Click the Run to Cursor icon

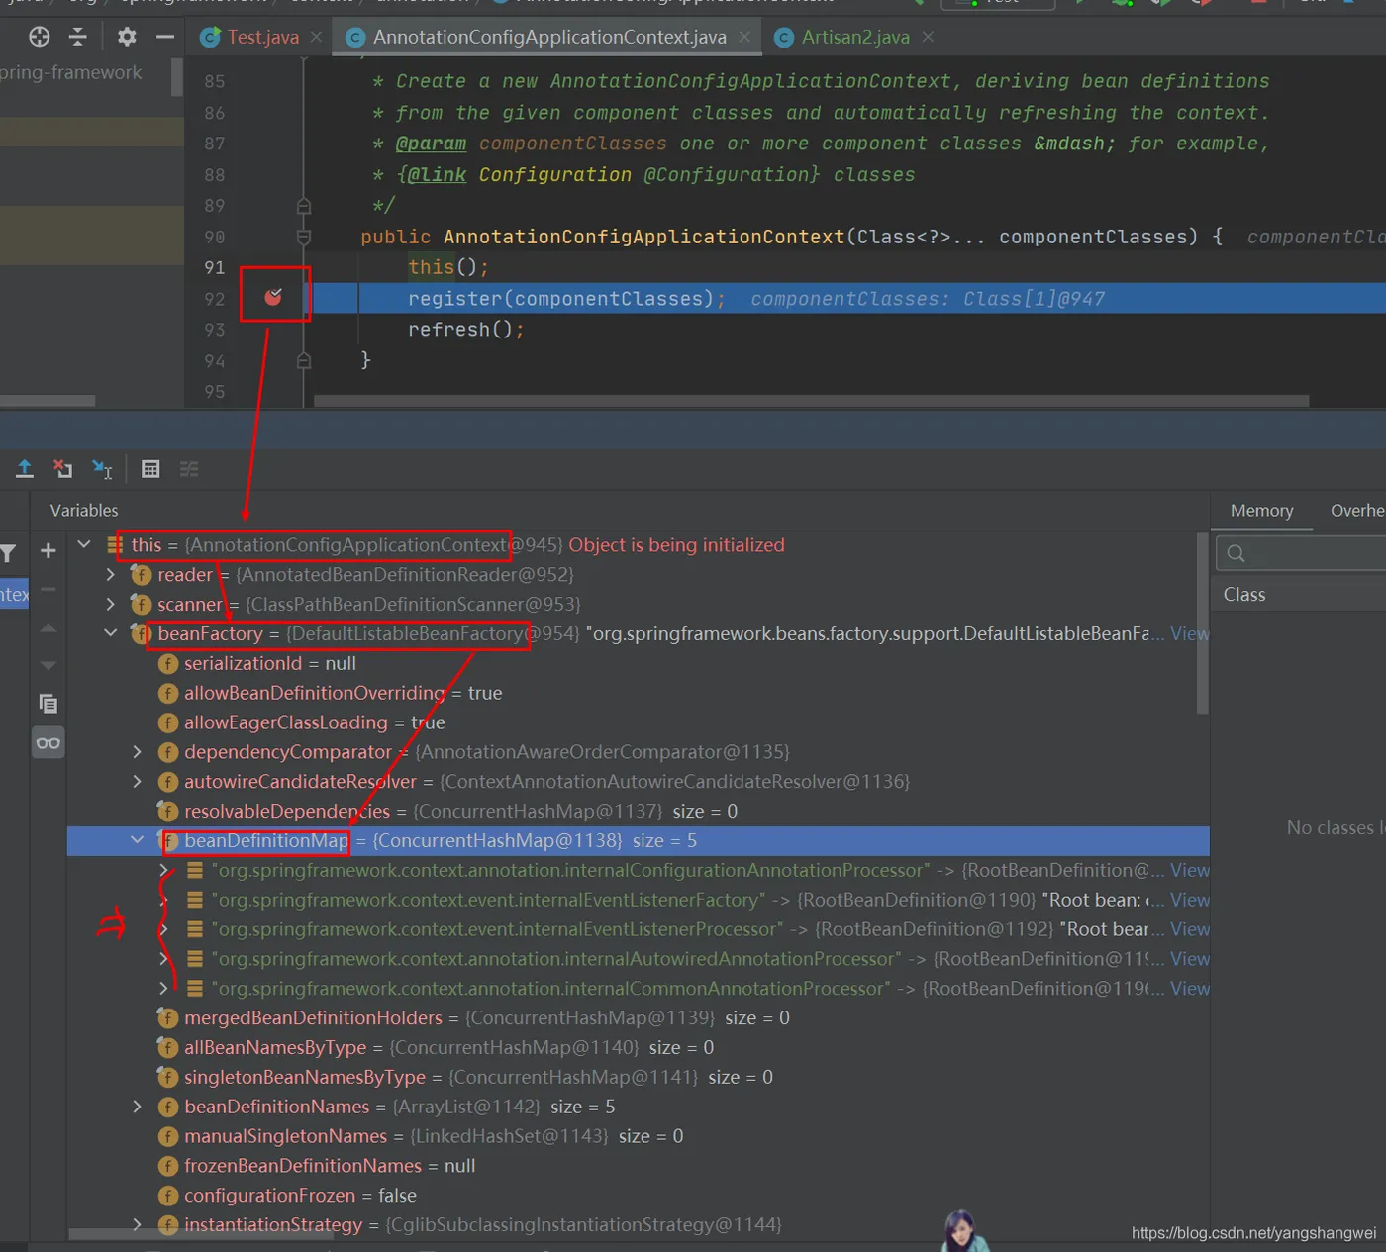102,469
